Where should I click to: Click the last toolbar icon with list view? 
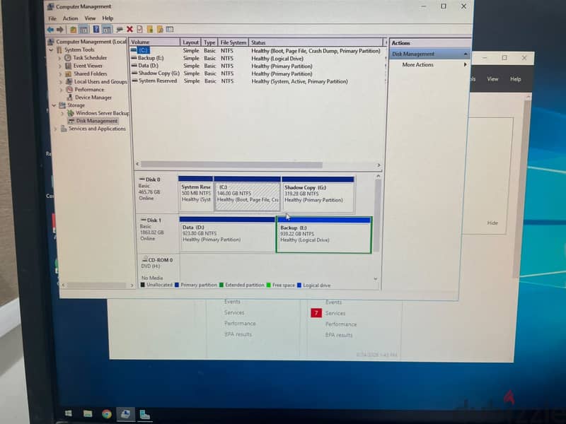pos(170,29)
